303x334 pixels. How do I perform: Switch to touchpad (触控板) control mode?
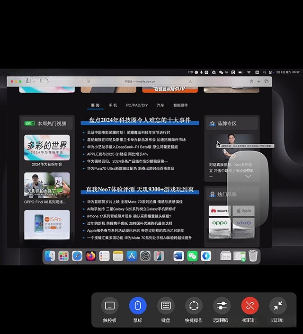[x=110, y=306]
